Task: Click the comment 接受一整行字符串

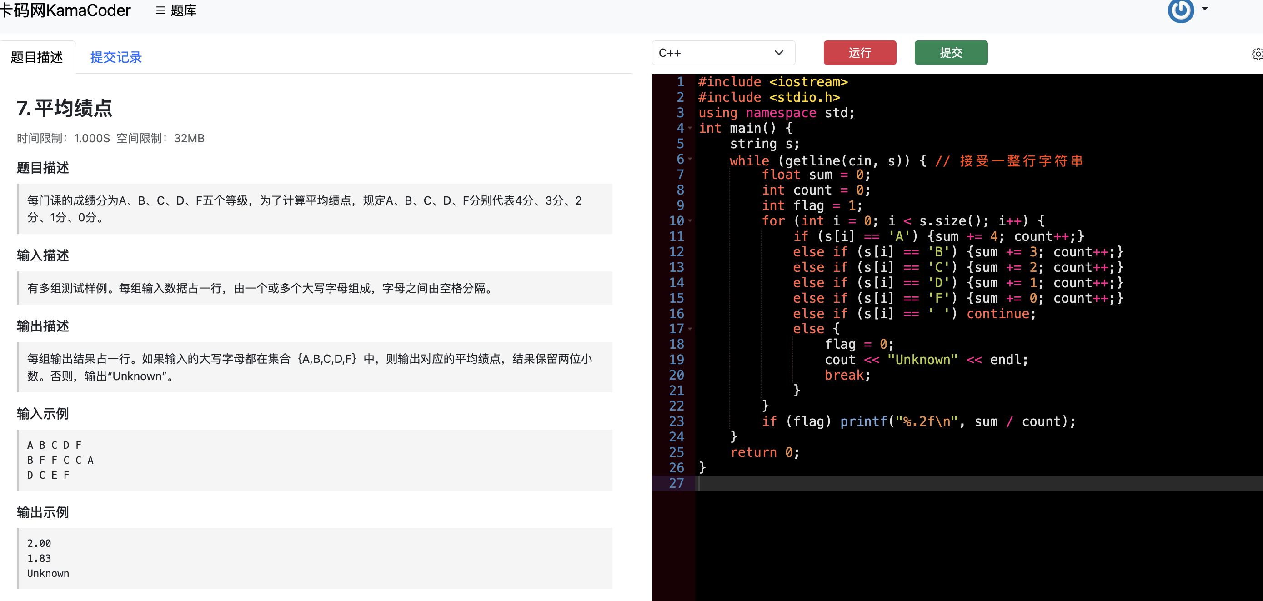Action: (1021, 161)
